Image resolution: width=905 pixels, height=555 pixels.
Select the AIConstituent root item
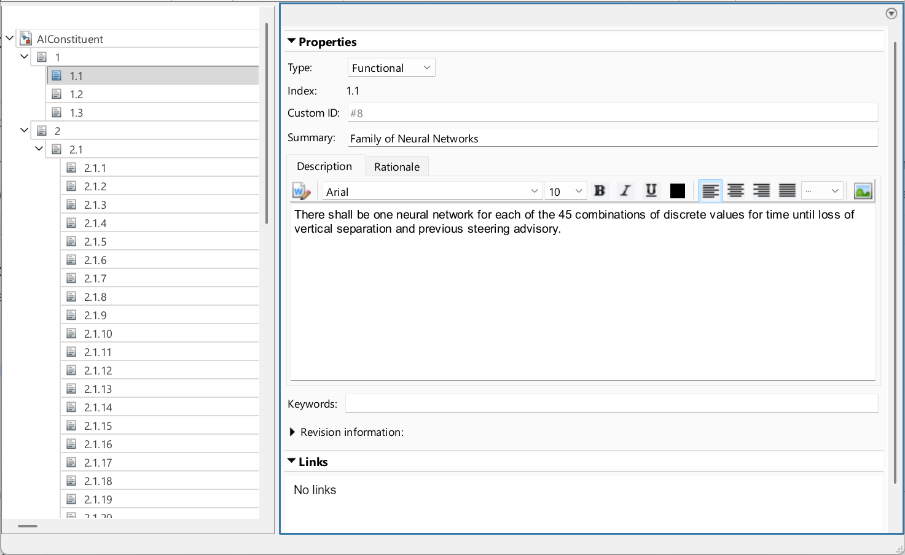[138, 39]
